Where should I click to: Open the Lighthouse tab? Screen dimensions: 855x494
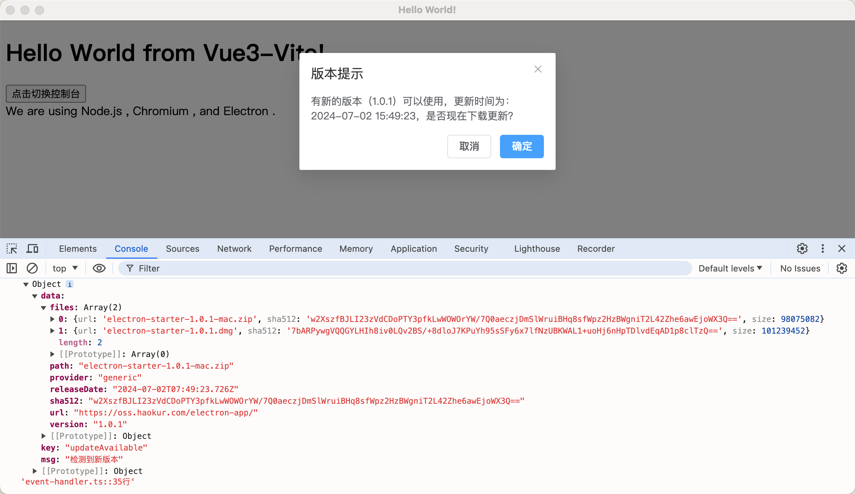pos(537,249)
